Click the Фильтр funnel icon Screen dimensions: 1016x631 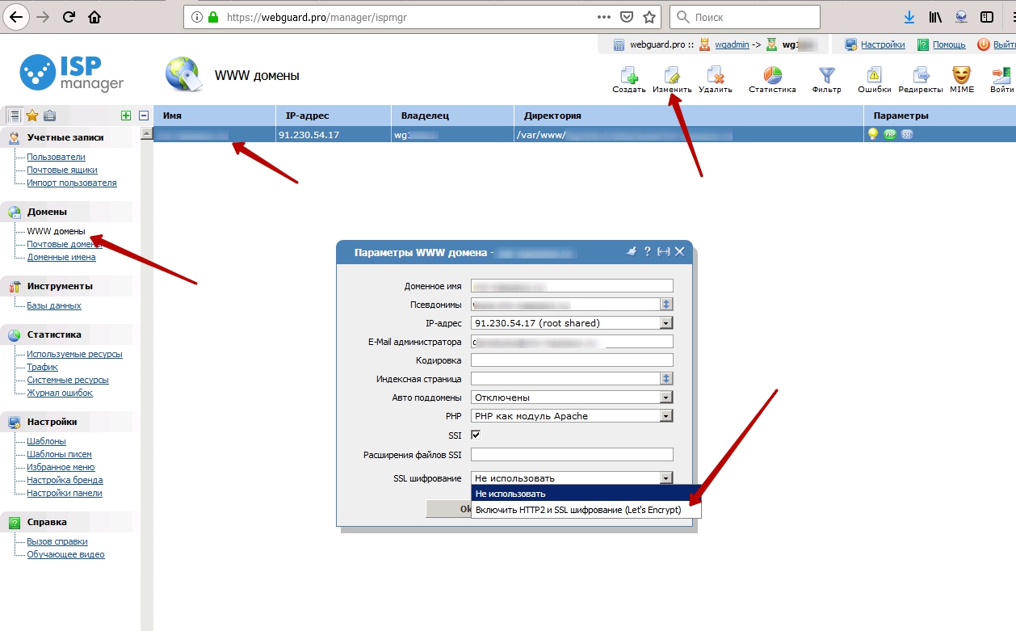coord(826,77)
